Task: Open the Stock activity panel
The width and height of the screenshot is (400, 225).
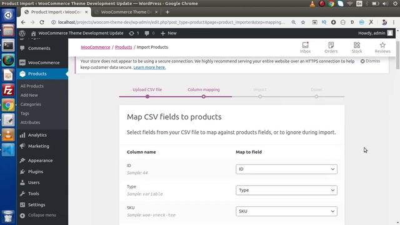Action: pyautogui.click(x=357, y=47)
